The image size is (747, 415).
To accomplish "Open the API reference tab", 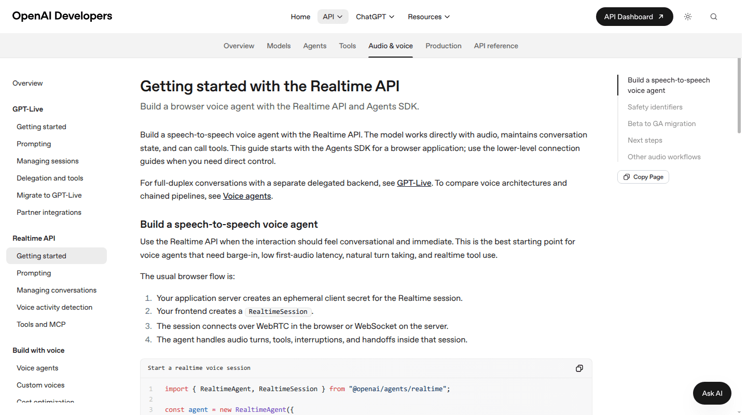I will pyautogui.click(x=496, y=46).
